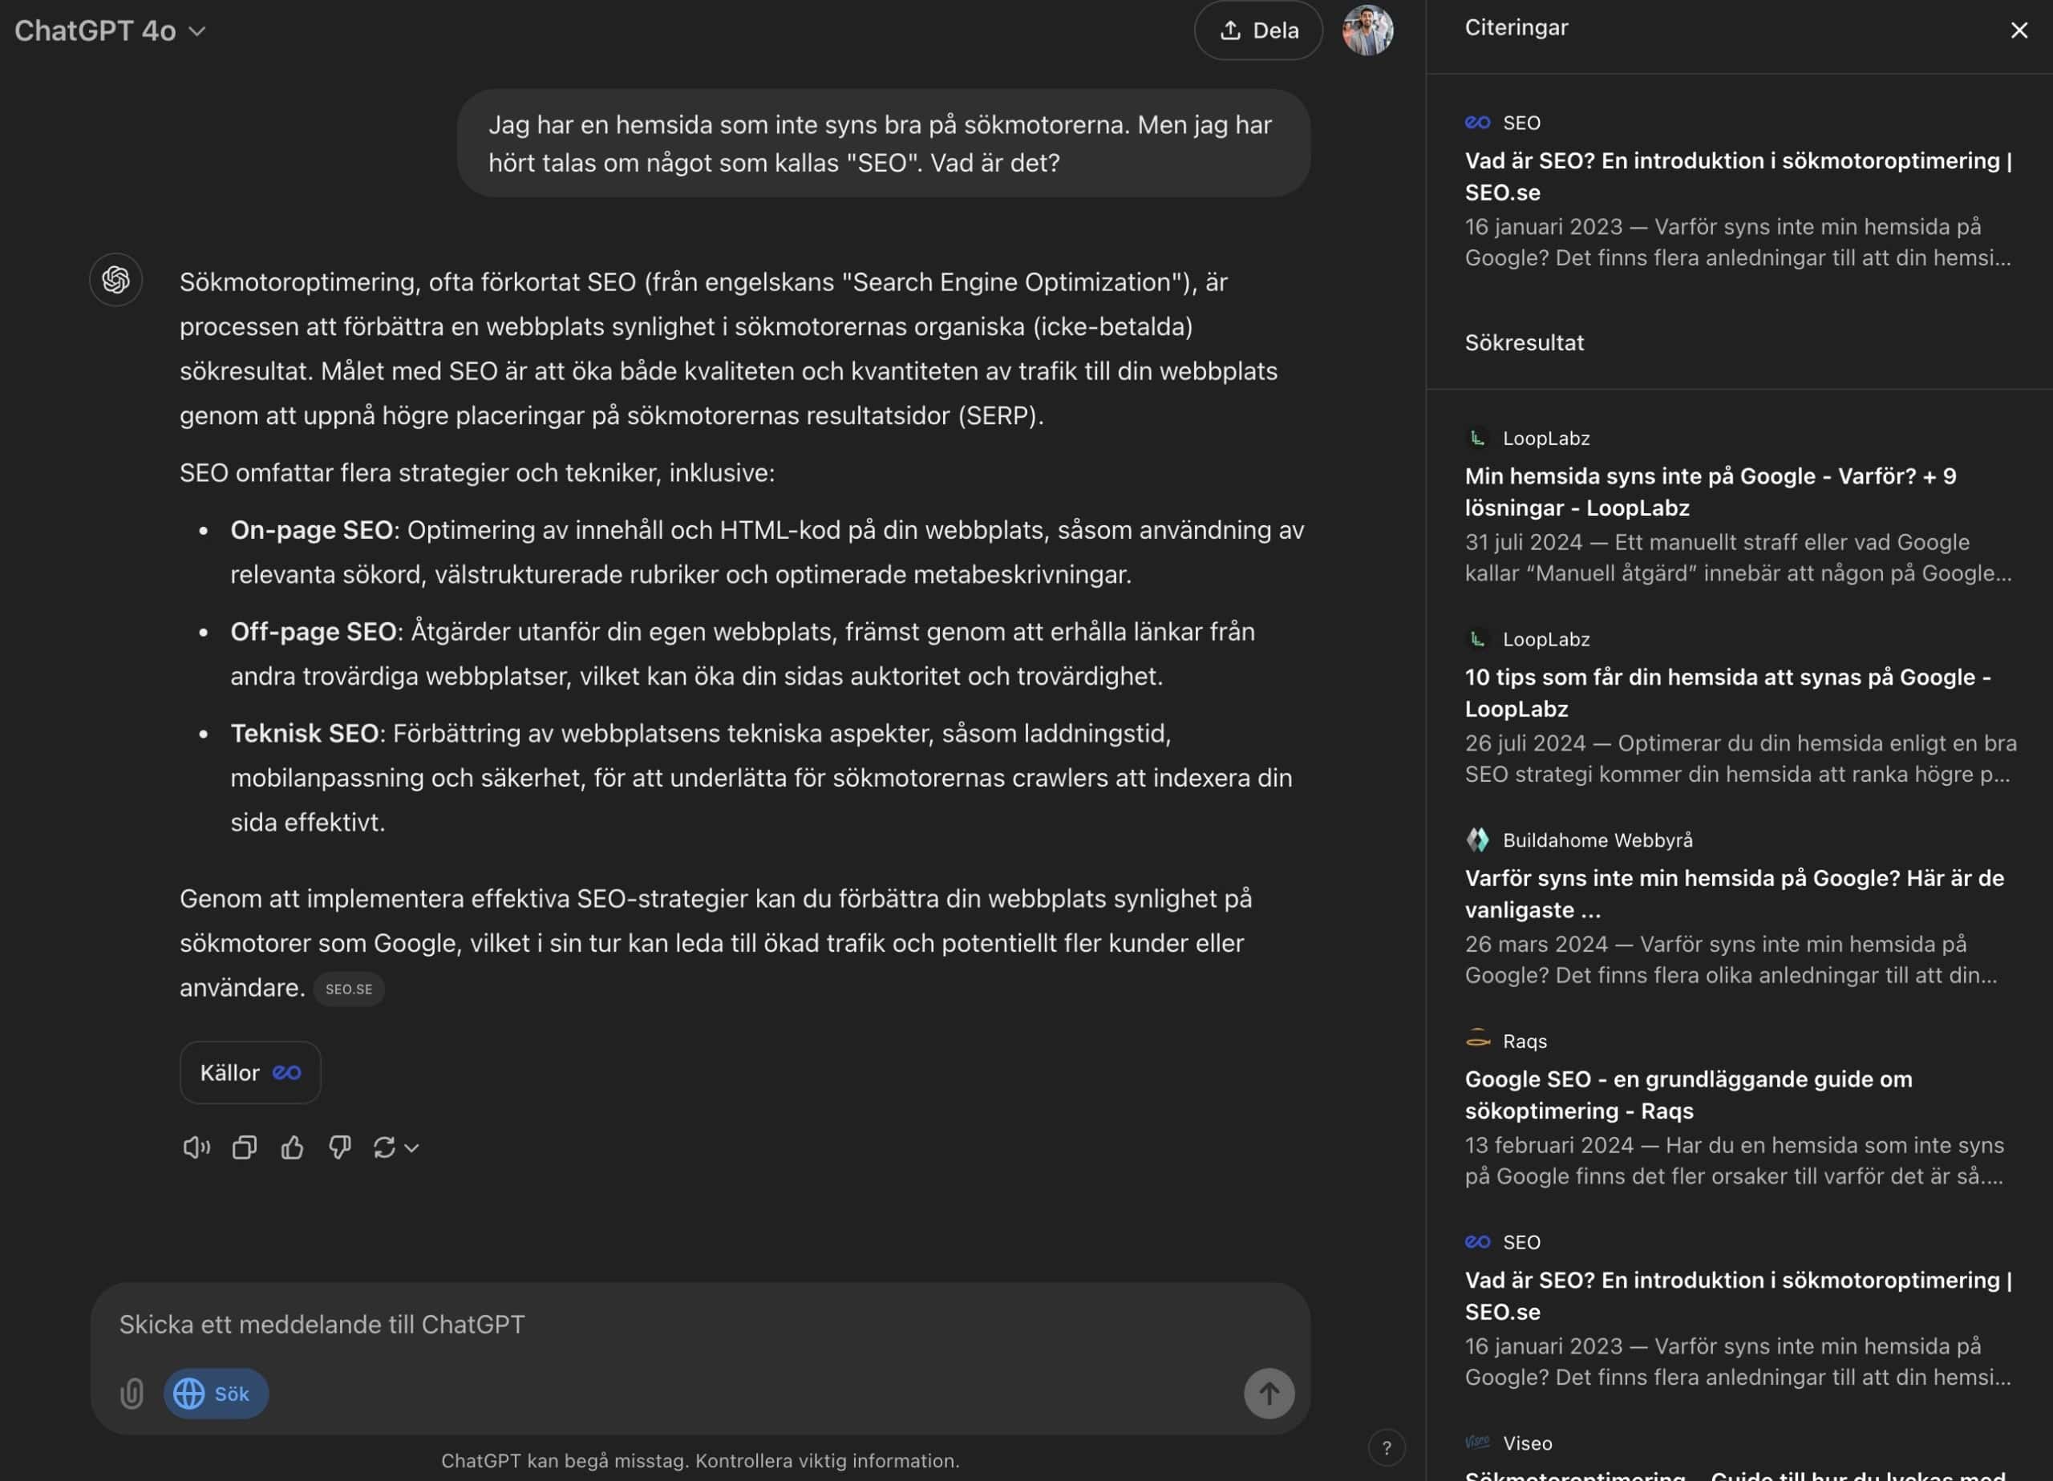Close the Citeringar panel
The height and width of the screenshot is (1481, 2053).
[2019, 30]
